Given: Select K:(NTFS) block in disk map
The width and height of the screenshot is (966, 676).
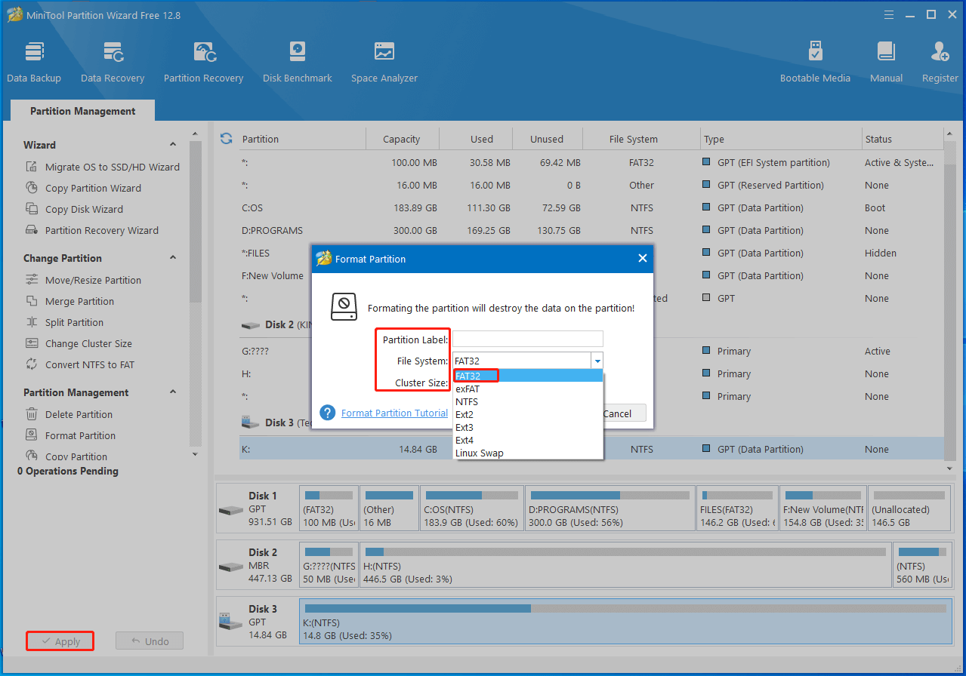Looking at the screenshot, I should (x=625, y=622).
